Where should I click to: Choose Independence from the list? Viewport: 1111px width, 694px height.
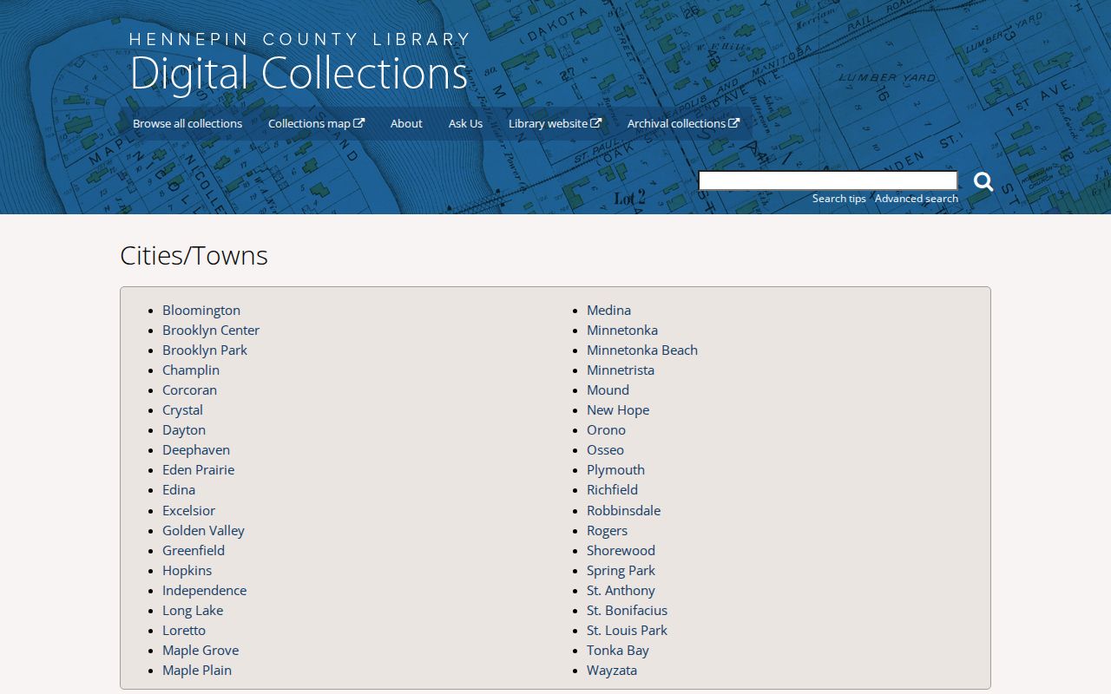[x=204, y=590]
